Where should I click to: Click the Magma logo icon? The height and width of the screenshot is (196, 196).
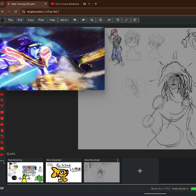click(2, 20)
